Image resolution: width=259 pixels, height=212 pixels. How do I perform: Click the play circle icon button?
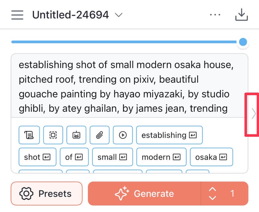123,135
